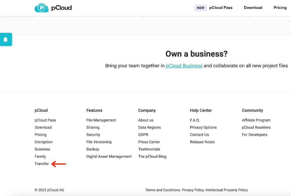Open the Affiliate Program link

click(x=256, y=120)
